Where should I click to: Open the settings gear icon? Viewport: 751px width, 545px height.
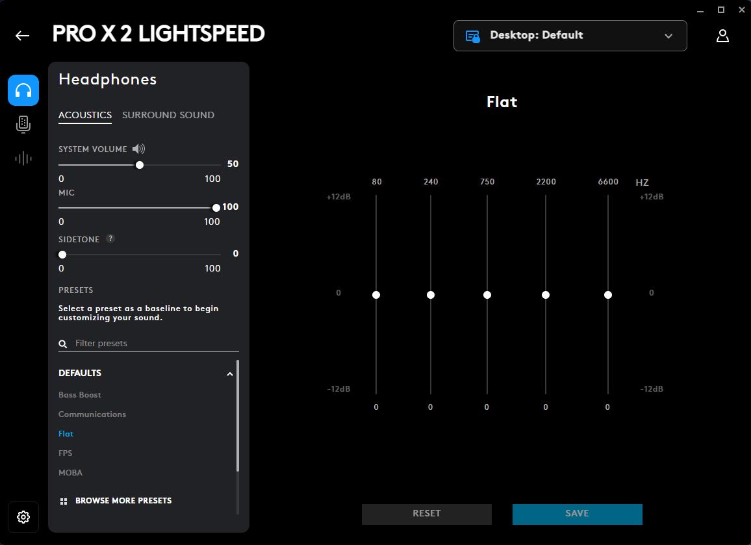(x=23, y=517)
